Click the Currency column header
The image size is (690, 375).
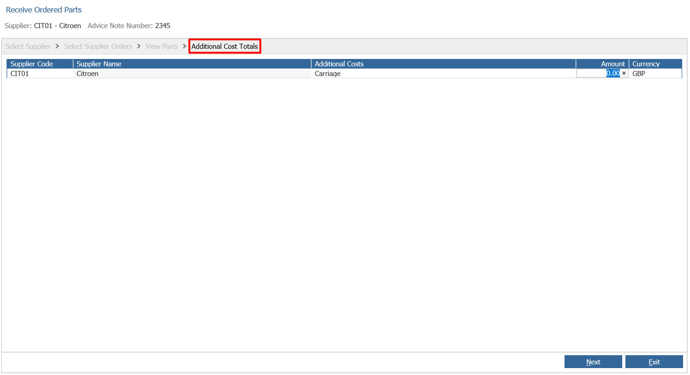click(x=655, y=64)
